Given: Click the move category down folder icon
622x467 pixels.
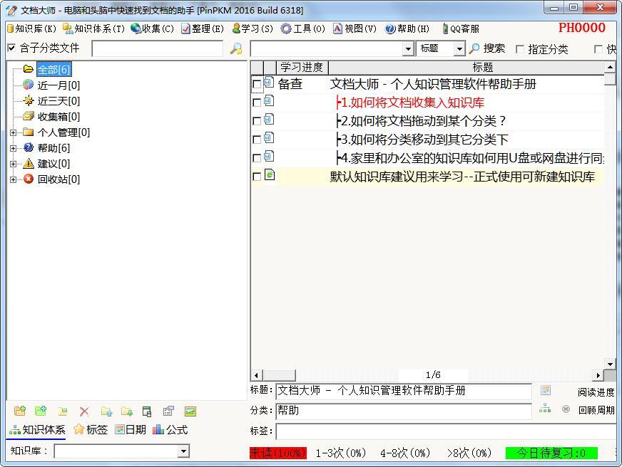Looking at the screenshot, I should [127, 411].
